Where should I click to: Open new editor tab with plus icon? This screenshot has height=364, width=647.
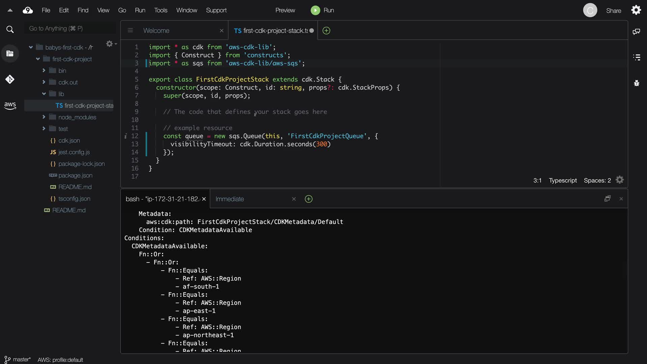pos(326,31)
